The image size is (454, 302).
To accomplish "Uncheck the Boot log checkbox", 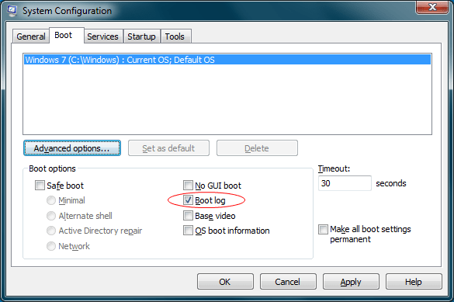I will pyautogui.click(x=188, y=200).
